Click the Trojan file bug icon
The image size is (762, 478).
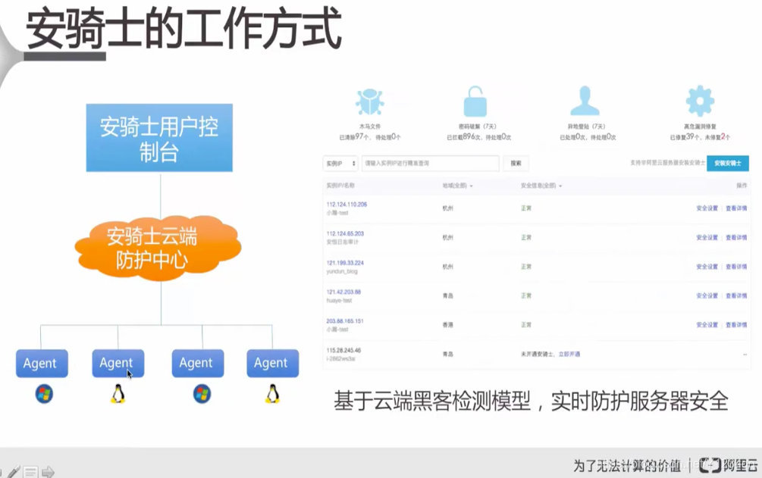[x=369, y=102]
